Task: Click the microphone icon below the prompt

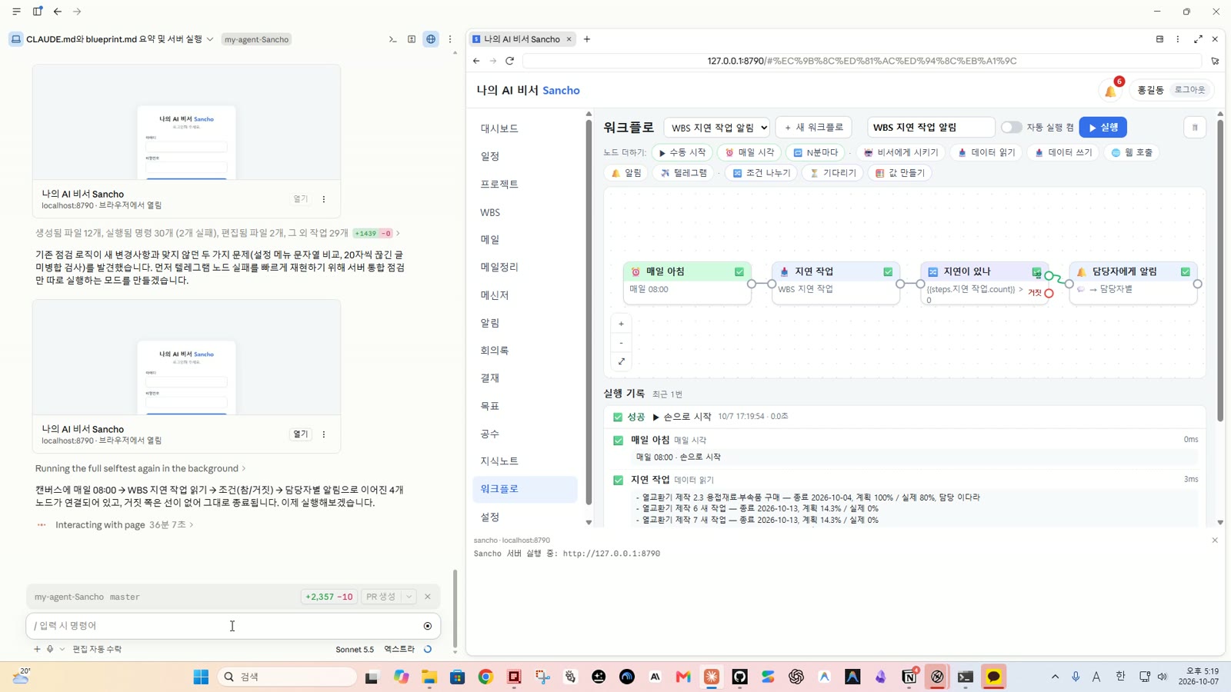Action: click(50, 649)
